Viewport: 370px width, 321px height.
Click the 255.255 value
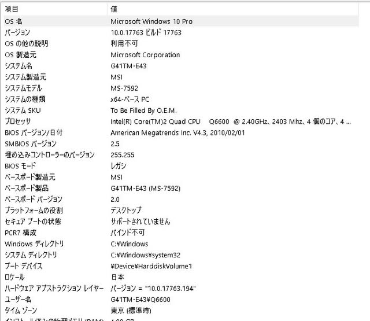point(123,155)
